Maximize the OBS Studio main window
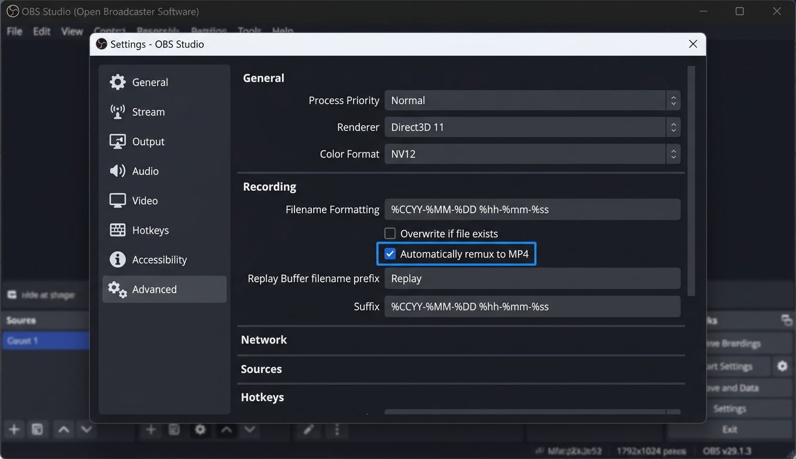796x459 pixels. coord(740,11)
